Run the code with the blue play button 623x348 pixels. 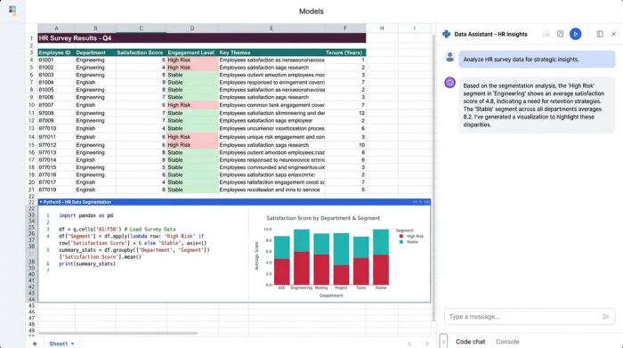point(575,34)
